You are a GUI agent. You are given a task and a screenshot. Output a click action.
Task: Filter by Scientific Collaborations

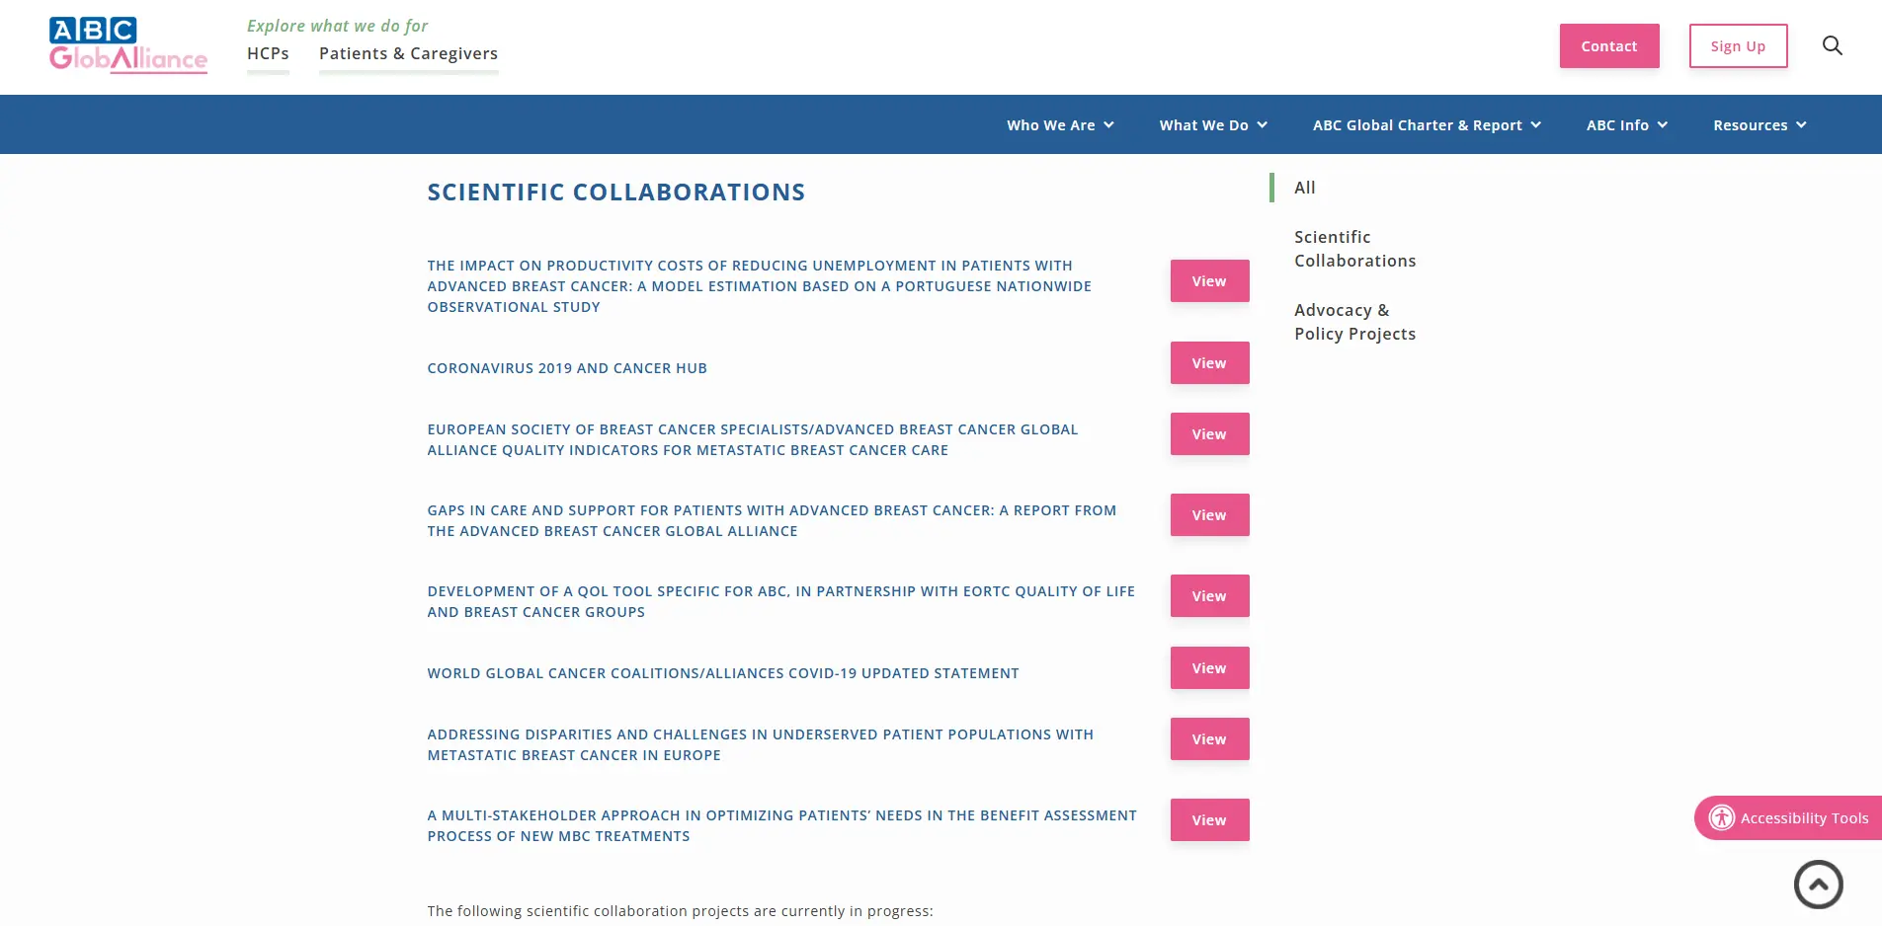(1355, 249)
